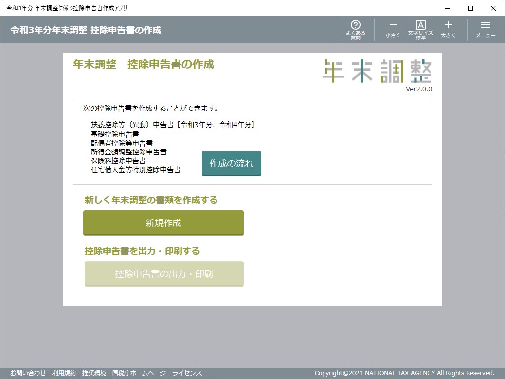Select the boxed A font-size icon
The height and width of the screenshot is (379, 505).
click(420, 24)
